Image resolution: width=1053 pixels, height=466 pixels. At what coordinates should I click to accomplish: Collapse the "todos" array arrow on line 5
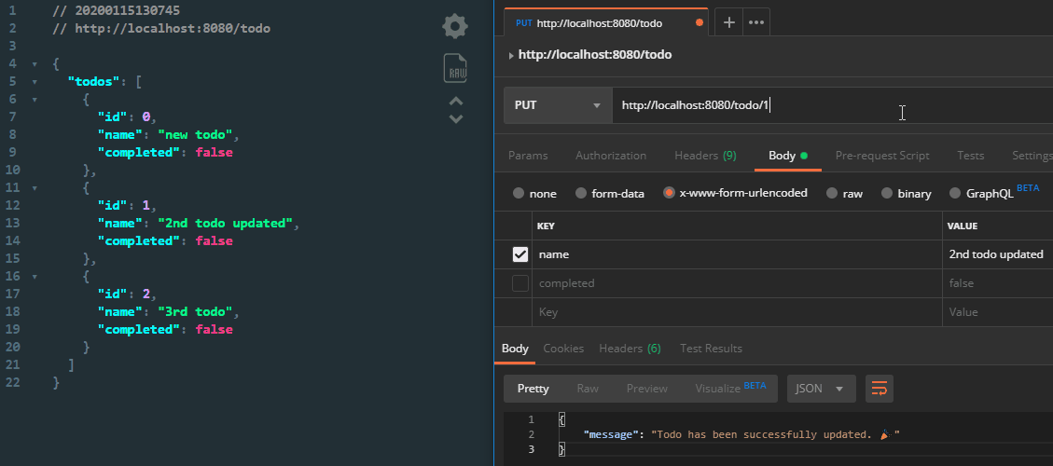pos(35,82)
